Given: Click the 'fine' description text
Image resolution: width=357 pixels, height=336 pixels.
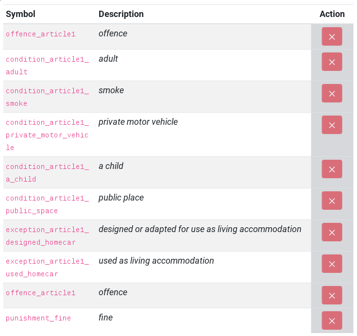Looking at the screenshot, I should 105,318.
